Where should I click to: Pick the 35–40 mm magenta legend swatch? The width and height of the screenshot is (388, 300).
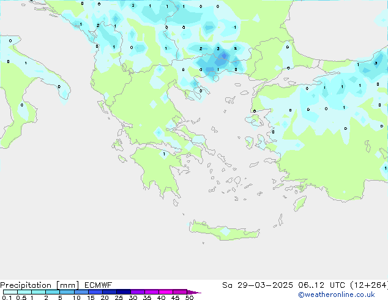coord(152,292)
